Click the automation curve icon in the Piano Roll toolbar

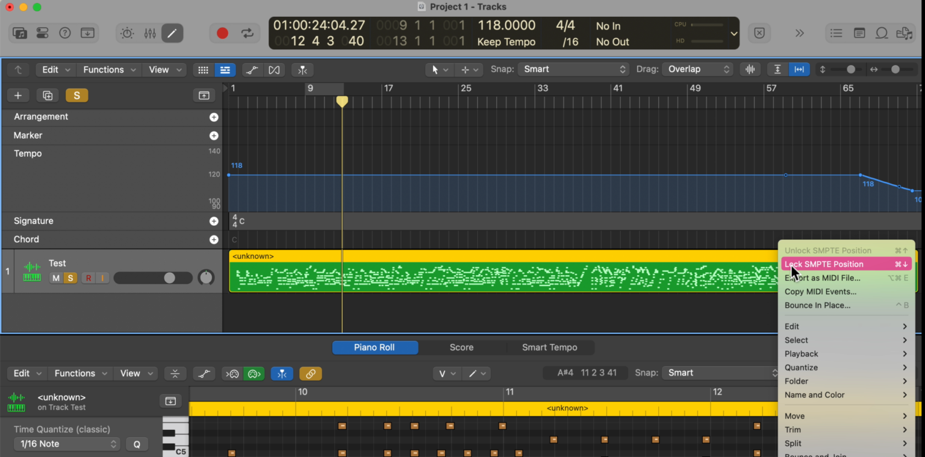click(204, 373)
